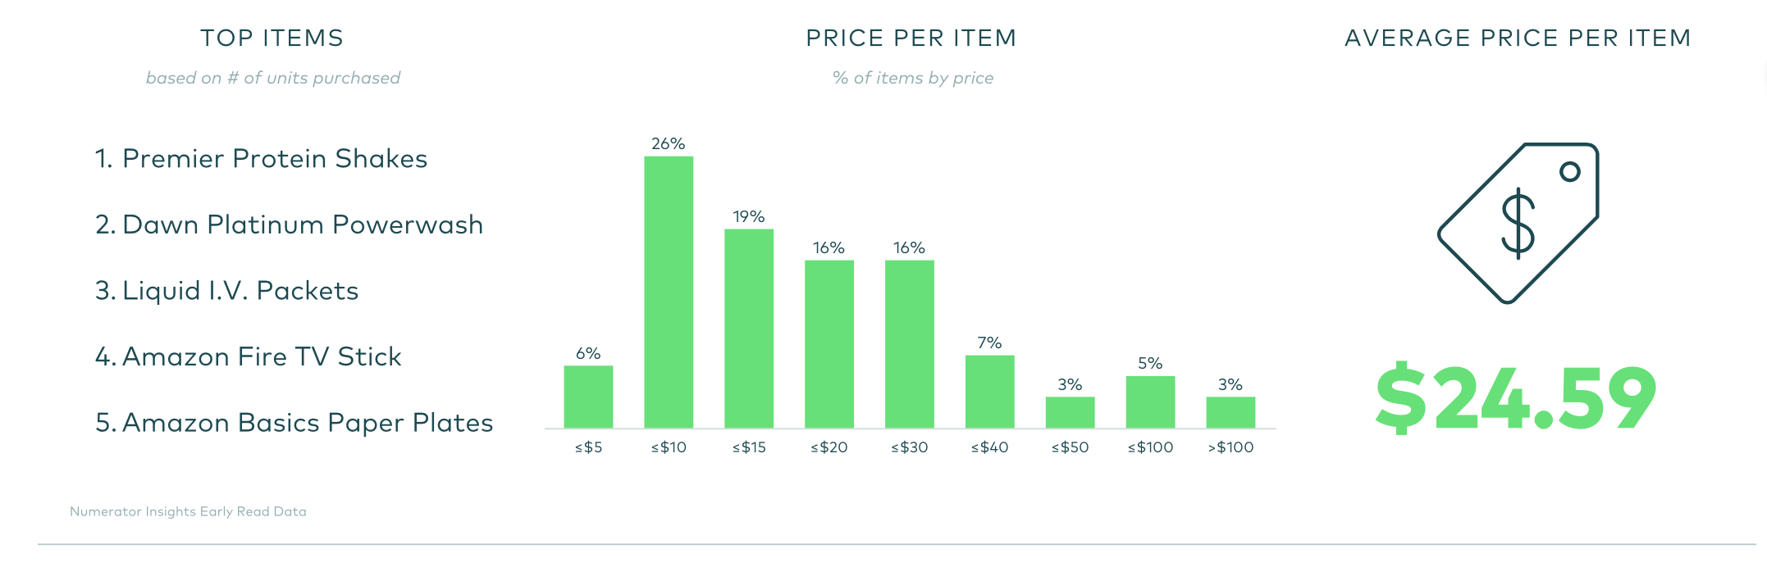Click Premier Protein Shakes list item
Image resolution: width=1767 pixels, height=567 pixels.
click(x=261, y=158)
